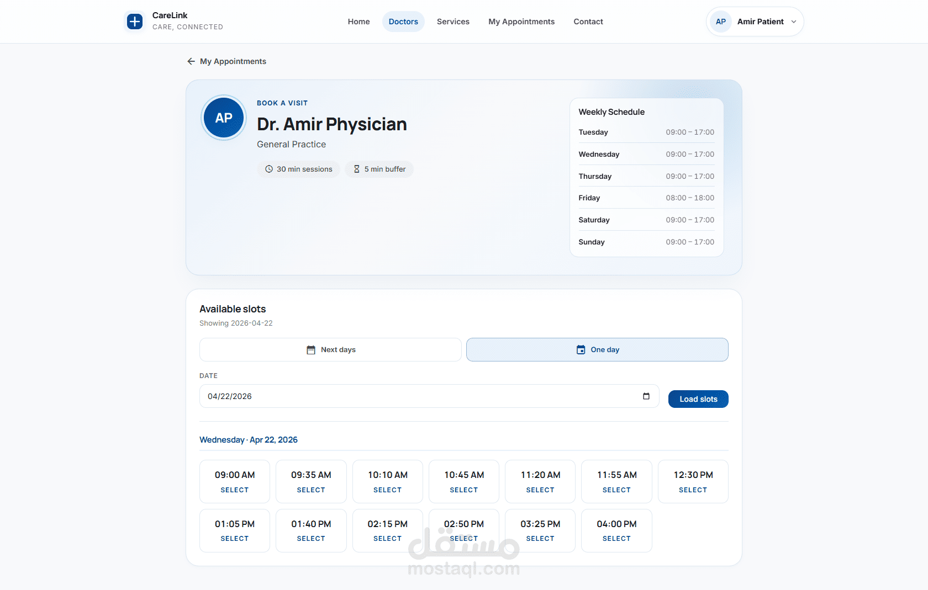Click the doctor's large AP avatar
This screenshot has height=590, width=928.
[x=224, y=118]
